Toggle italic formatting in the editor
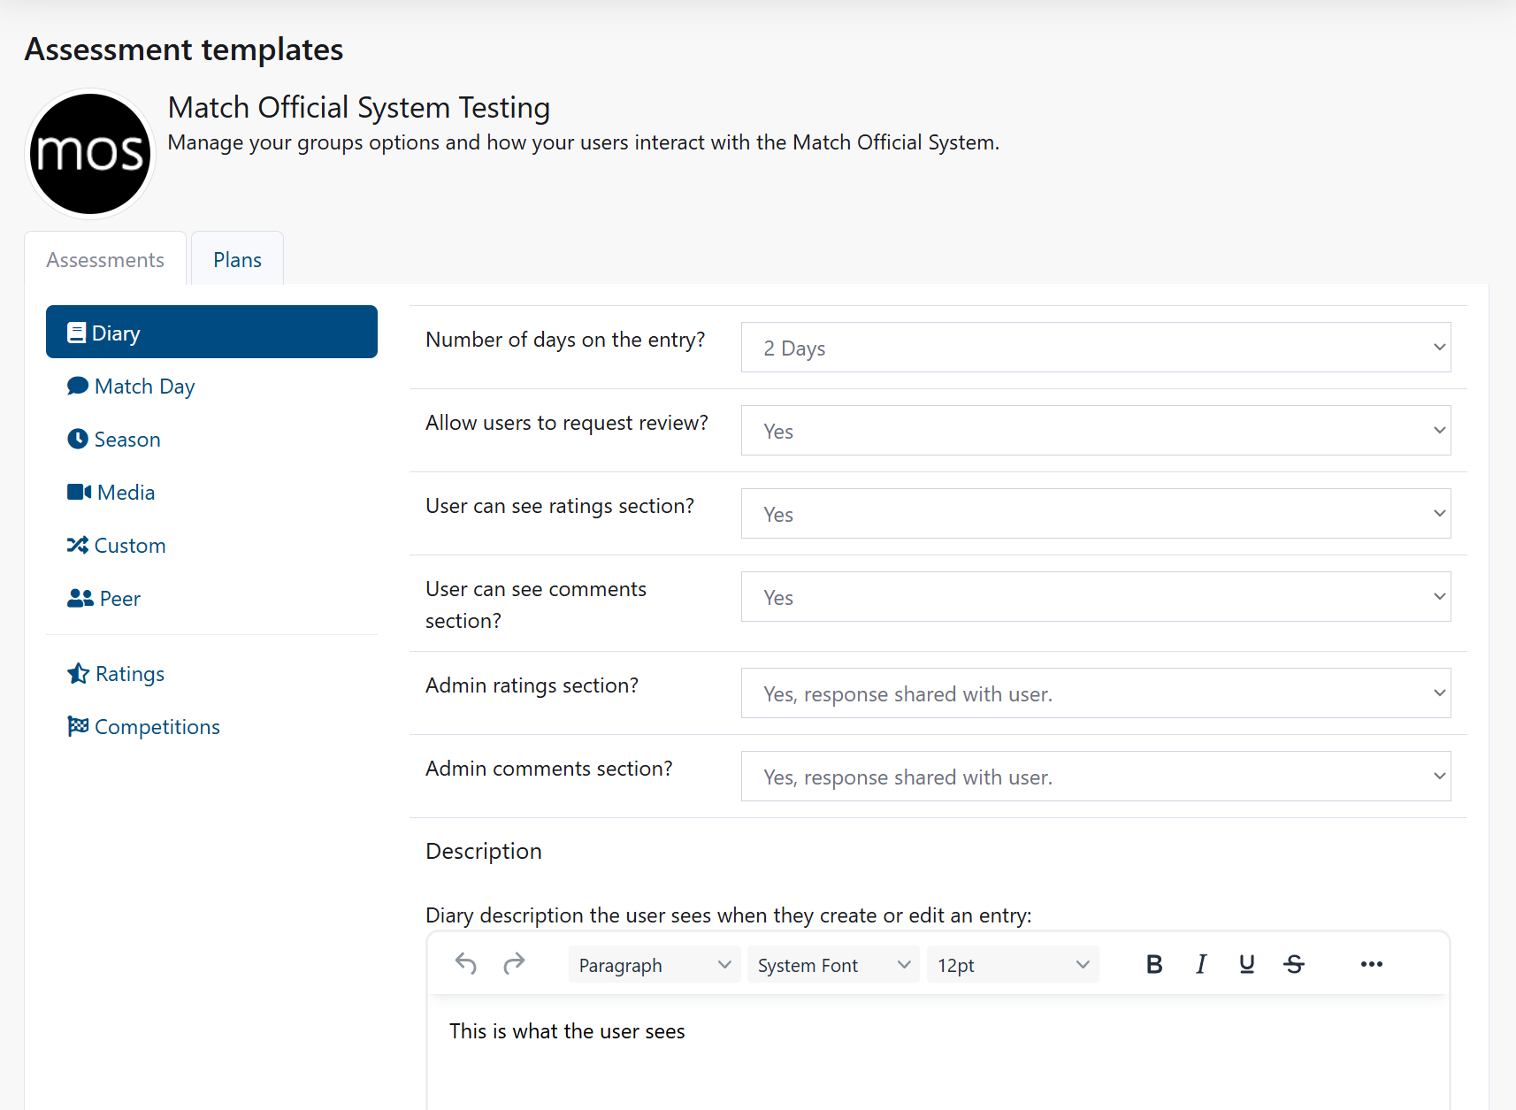Viewport: 1516px width, 1110px height. tap(1200, 964)
